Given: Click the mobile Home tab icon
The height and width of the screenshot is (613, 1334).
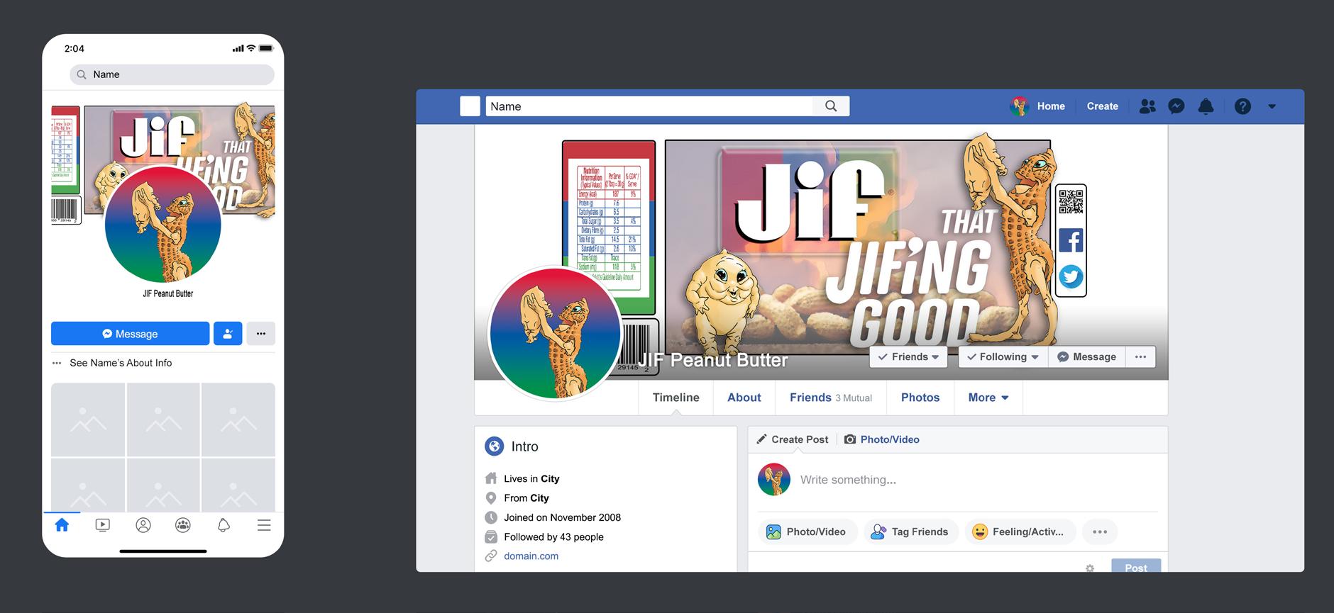Looking at the screenshot, I should (62, 525).
